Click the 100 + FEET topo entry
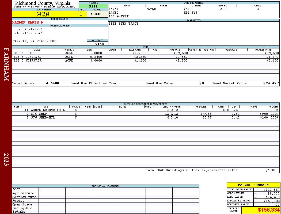The height and width of the screenshot is (214, 281). point(119,16)
